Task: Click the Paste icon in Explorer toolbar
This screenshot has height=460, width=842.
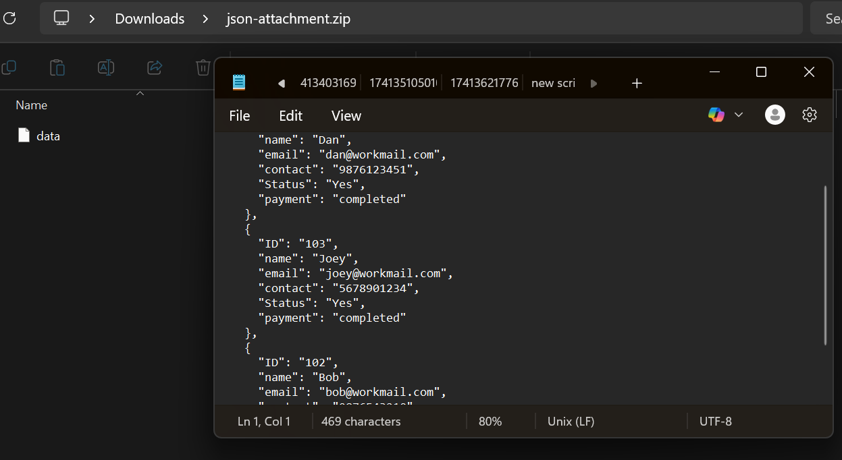Action: click(x=57, y=67)
